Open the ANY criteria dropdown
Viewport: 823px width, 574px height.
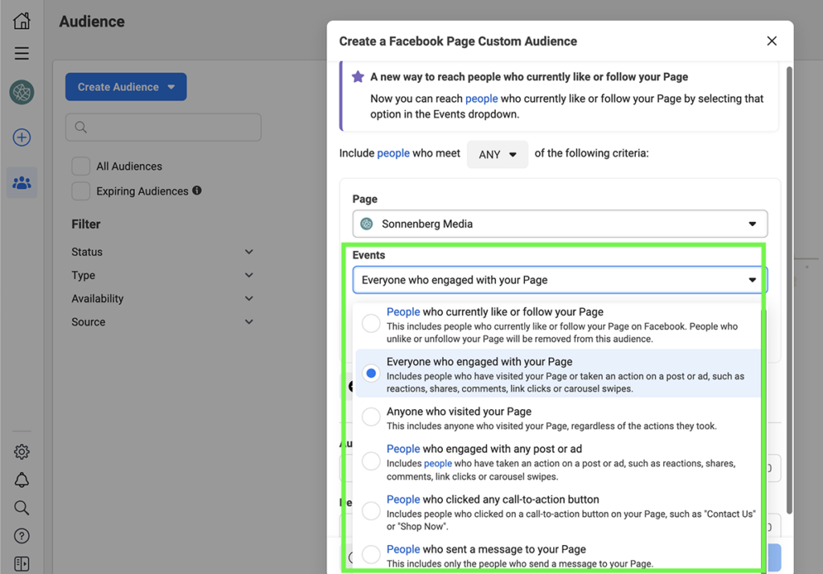pos(497,154)
